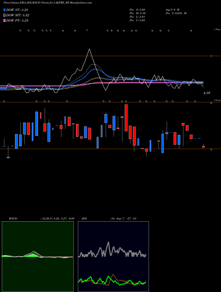This screenshot has height=292, width=221.
Task: Click the tallest red candlestick in price chart
Action: 126,118
